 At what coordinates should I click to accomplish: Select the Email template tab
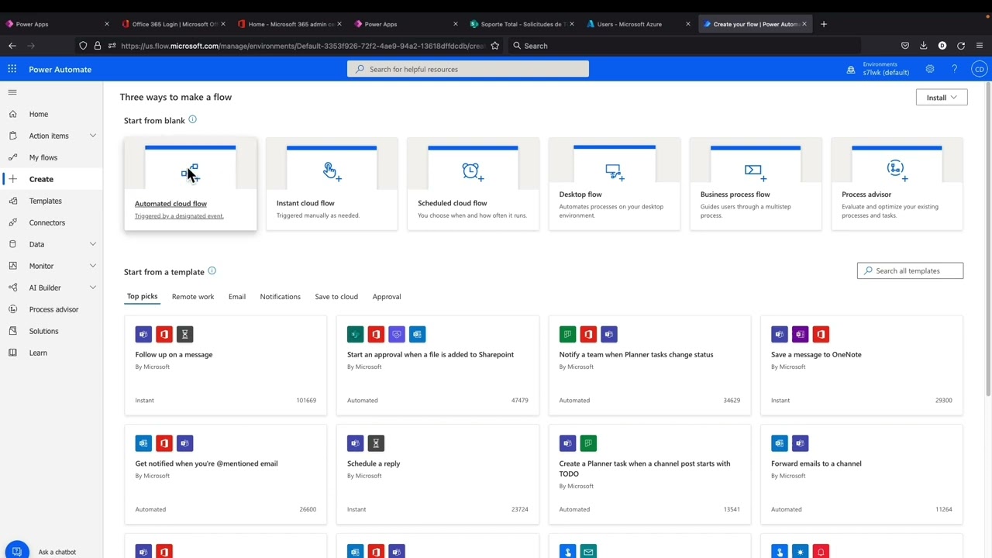[x=237, y=297]
